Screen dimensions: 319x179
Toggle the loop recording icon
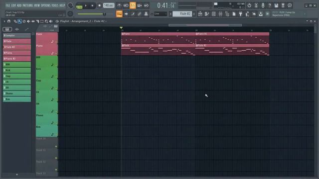point(146,5)
